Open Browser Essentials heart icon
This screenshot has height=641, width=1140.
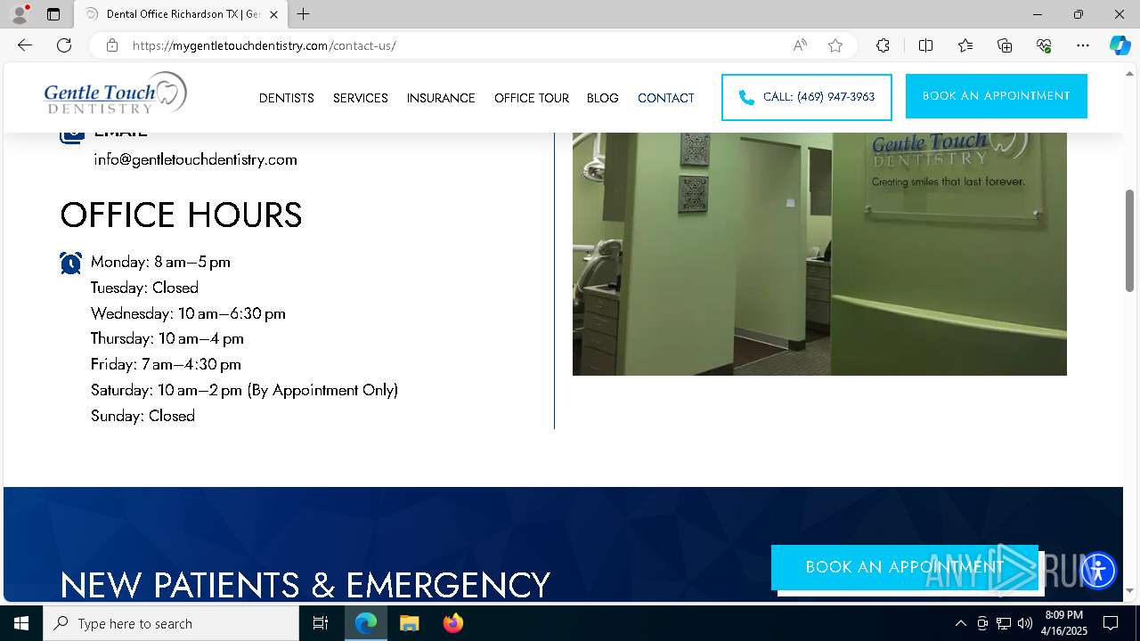click(x=1044, y=45)
